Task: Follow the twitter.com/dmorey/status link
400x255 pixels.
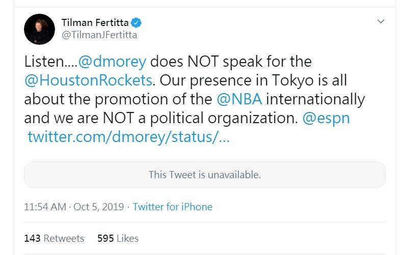Action: [129, 137]
